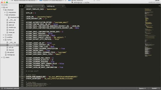Open manage.py in the sidebar

pos(11,55)
